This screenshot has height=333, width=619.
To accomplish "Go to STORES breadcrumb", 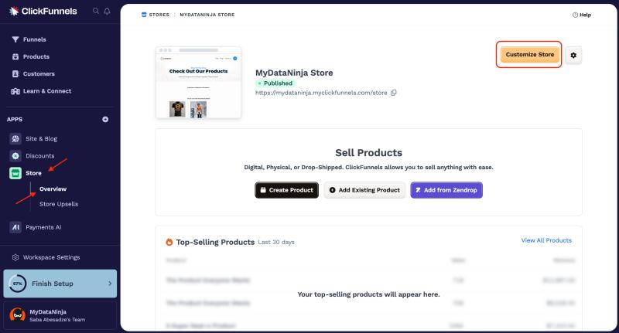I will [x=159, y=15].
